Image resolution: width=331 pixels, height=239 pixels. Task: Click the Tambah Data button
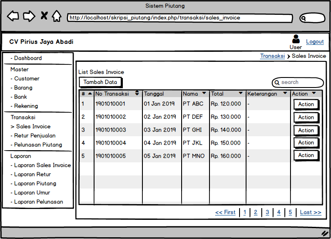point(101,82)
